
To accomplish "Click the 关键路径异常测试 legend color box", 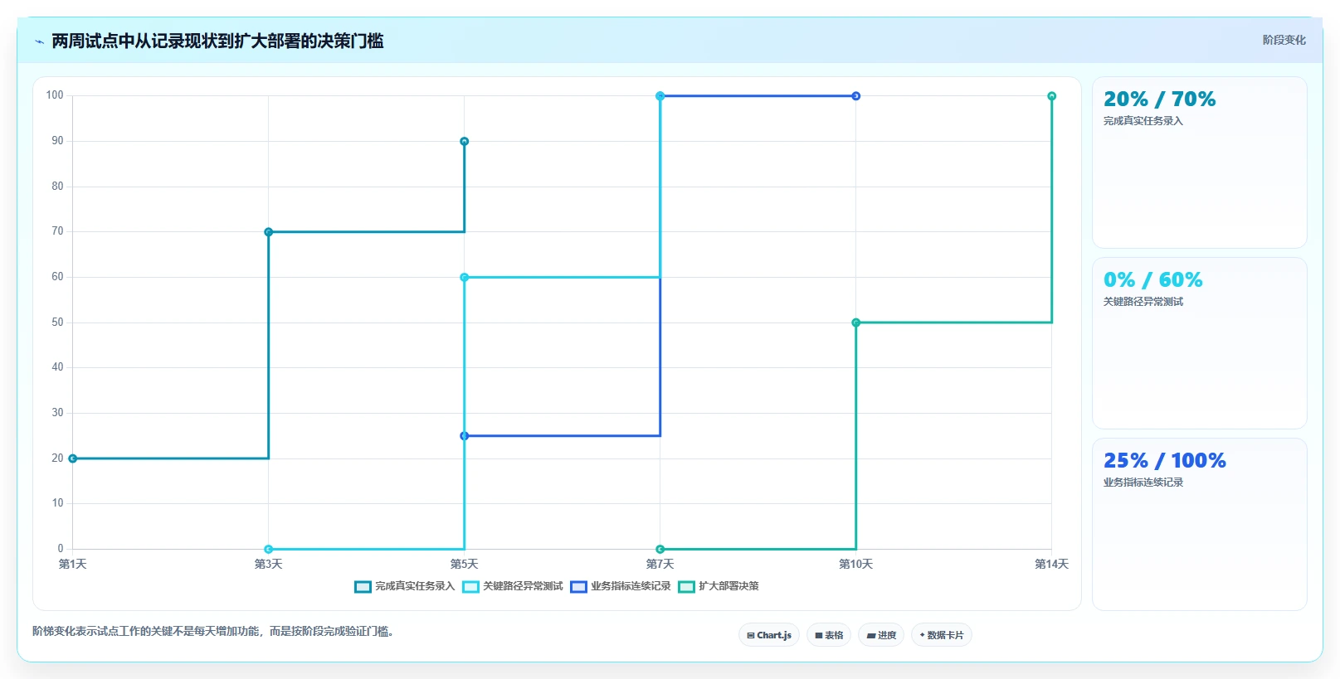I will (x=470, y=587).
